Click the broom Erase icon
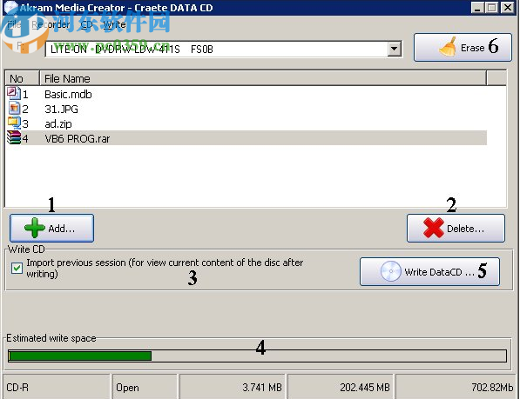Screen dimensions: 520x399 pos(448,47)
